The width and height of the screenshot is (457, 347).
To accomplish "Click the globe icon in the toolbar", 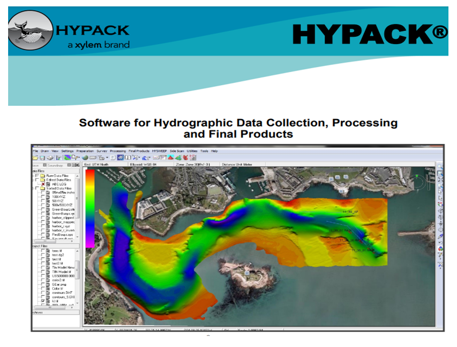I will (85, 157).
